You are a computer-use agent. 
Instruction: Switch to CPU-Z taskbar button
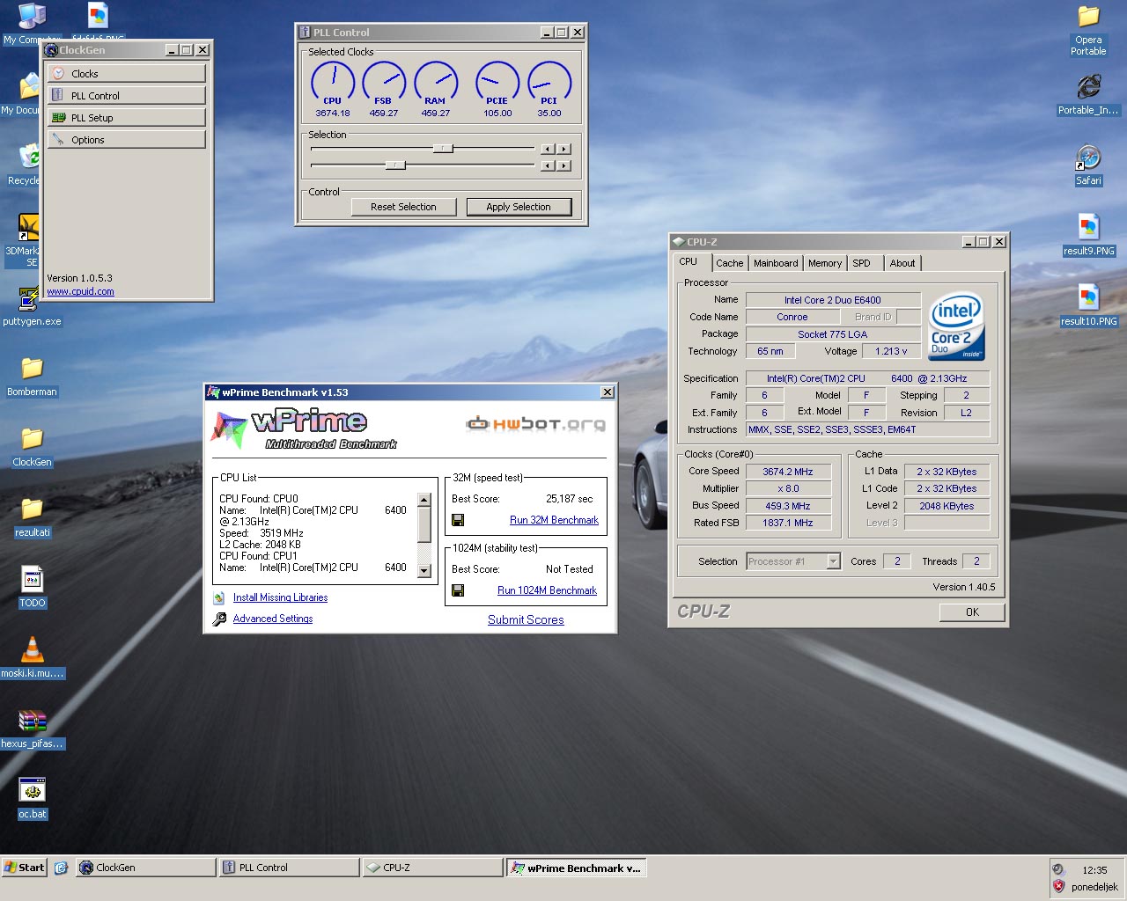tap(432, 868)
